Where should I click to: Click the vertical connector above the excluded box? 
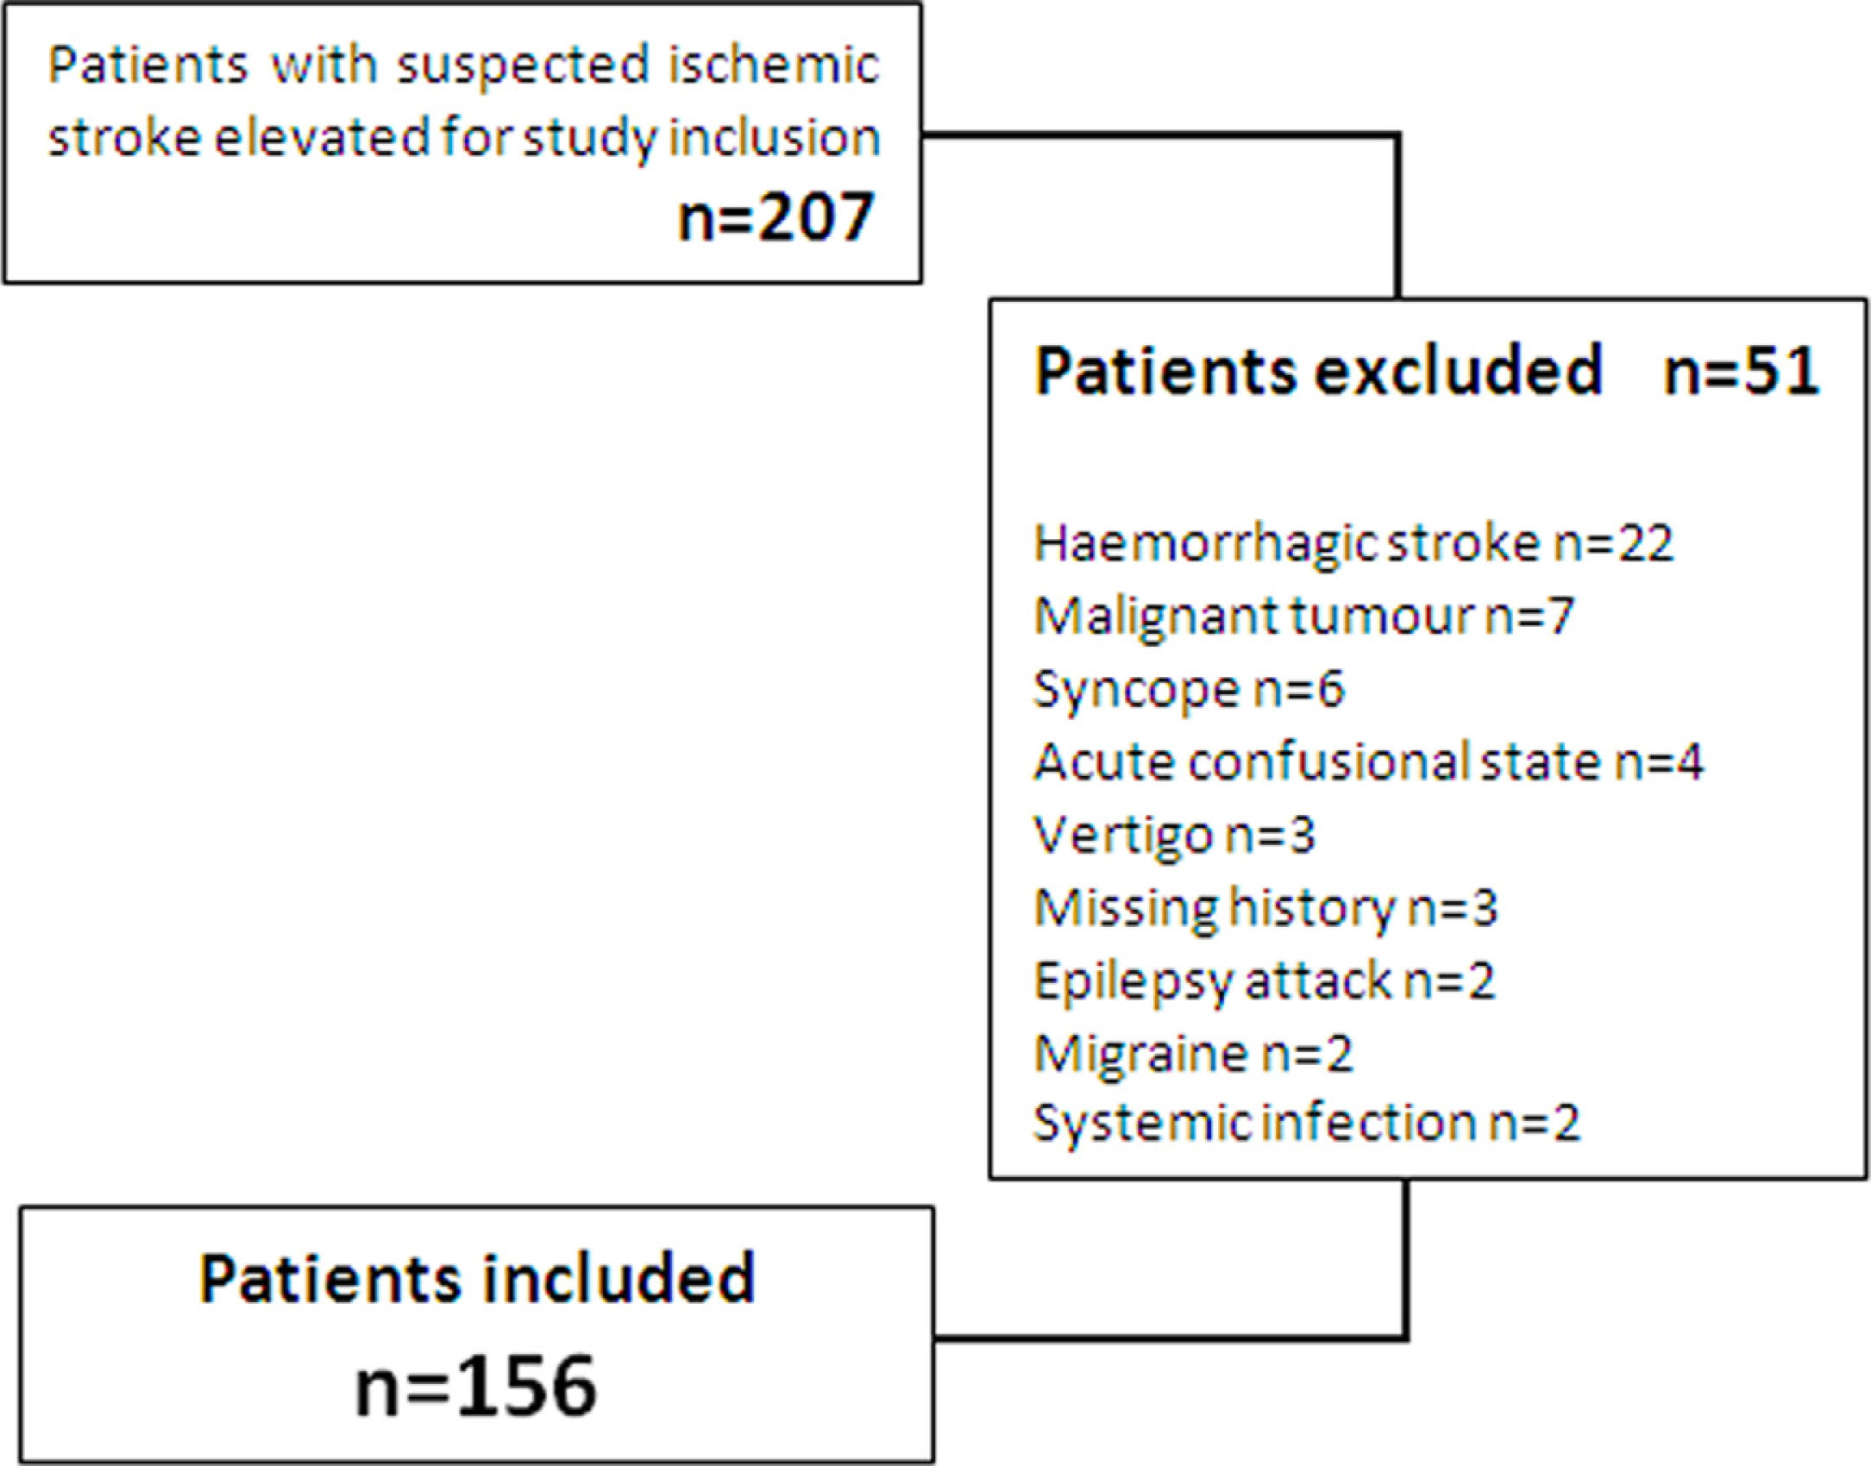click(x=1397, y=216)
